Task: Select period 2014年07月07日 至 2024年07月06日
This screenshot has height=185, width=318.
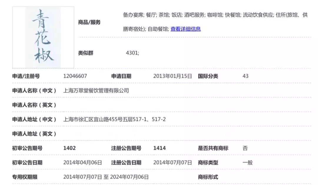Action: pyautogui.click(x=106, y=177)
